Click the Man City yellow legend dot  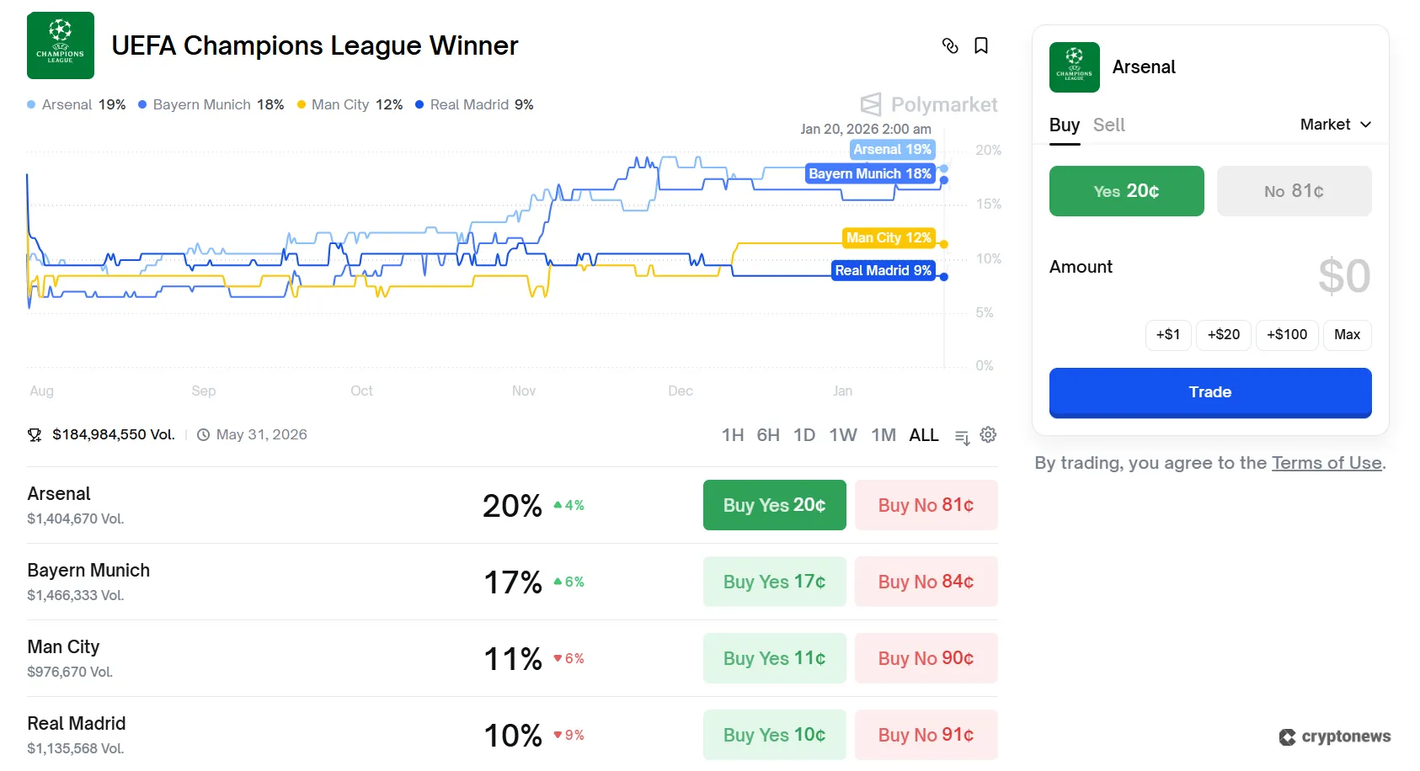tap(302, 105)
